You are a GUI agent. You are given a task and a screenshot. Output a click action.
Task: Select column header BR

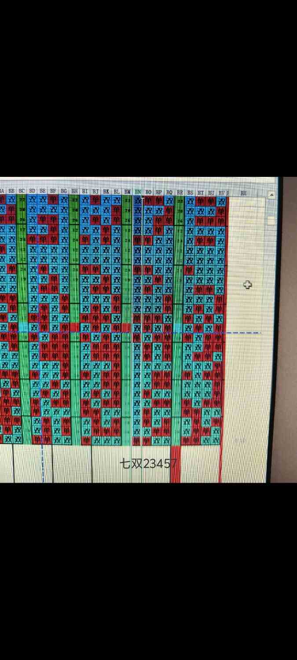click(x=180, y=192)
